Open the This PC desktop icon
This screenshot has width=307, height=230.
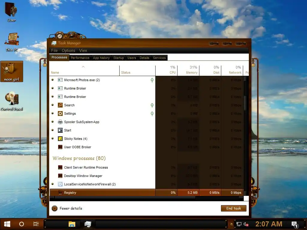click(x=12, y=42)
